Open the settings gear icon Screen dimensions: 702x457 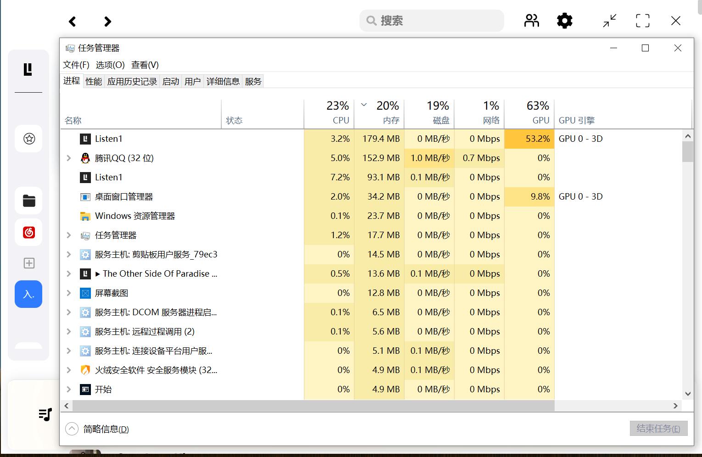(x=564, y=21)
